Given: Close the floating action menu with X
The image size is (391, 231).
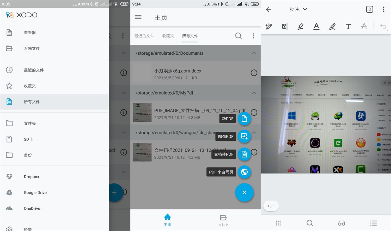Looking at the screenshot, I should 244,192.
